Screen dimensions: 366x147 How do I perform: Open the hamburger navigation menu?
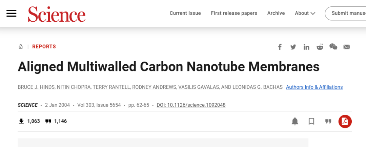coord(11,13)
